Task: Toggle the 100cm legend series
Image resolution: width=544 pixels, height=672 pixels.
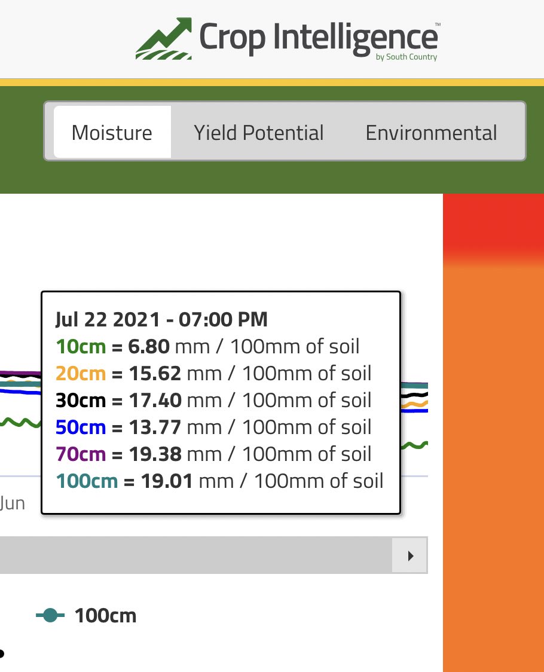Action: tap(86, 615)
